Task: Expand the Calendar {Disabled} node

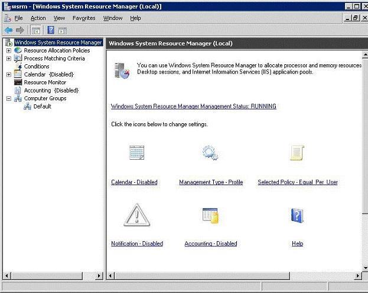Action: pos(9,74)
